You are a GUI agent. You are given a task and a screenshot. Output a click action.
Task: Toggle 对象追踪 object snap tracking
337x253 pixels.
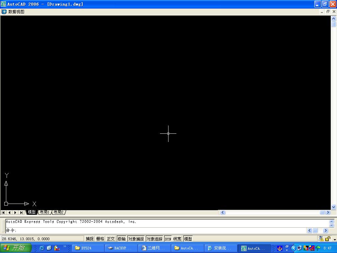pyautogui.click(x=155, y=239)
